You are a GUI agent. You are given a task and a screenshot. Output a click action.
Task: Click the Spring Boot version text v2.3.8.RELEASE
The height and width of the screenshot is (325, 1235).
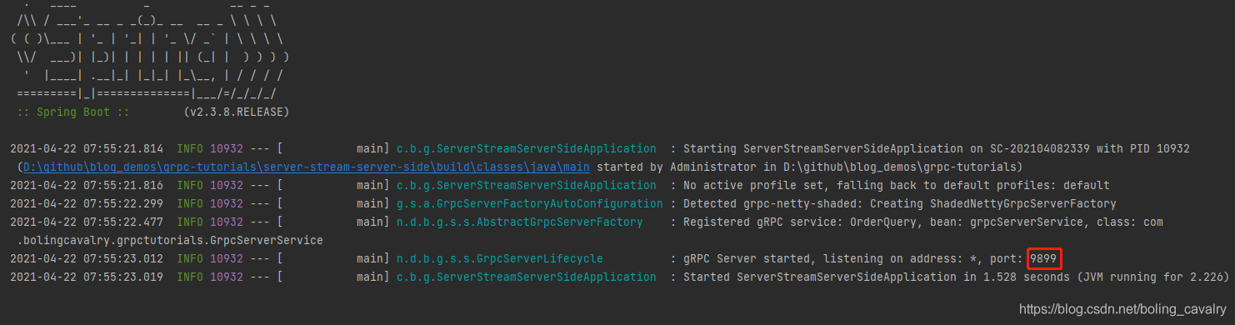tap(237, 112)
